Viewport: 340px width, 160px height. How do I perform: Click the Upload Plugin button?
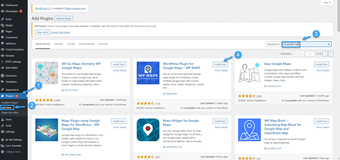64,18
